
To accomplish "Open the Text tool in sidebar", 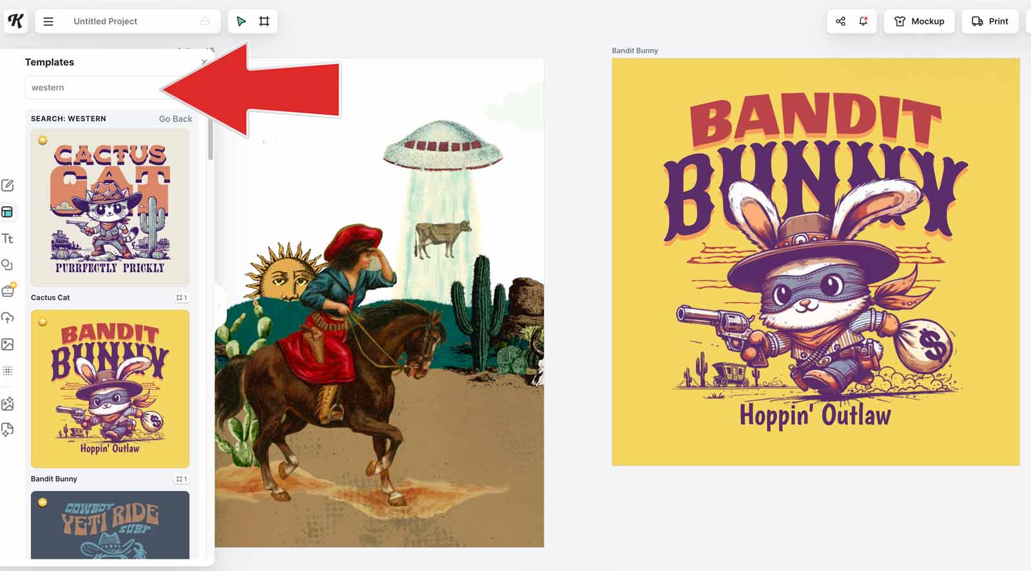I will (8, 239).
